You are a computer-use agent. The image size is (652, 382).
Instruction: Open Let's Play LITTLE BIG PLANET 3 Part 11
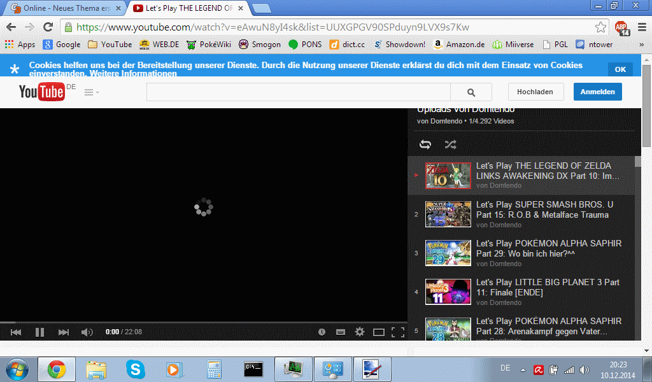coord(548,287)
